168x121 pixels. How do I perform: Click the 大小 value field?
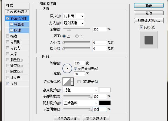click(100, 43)
